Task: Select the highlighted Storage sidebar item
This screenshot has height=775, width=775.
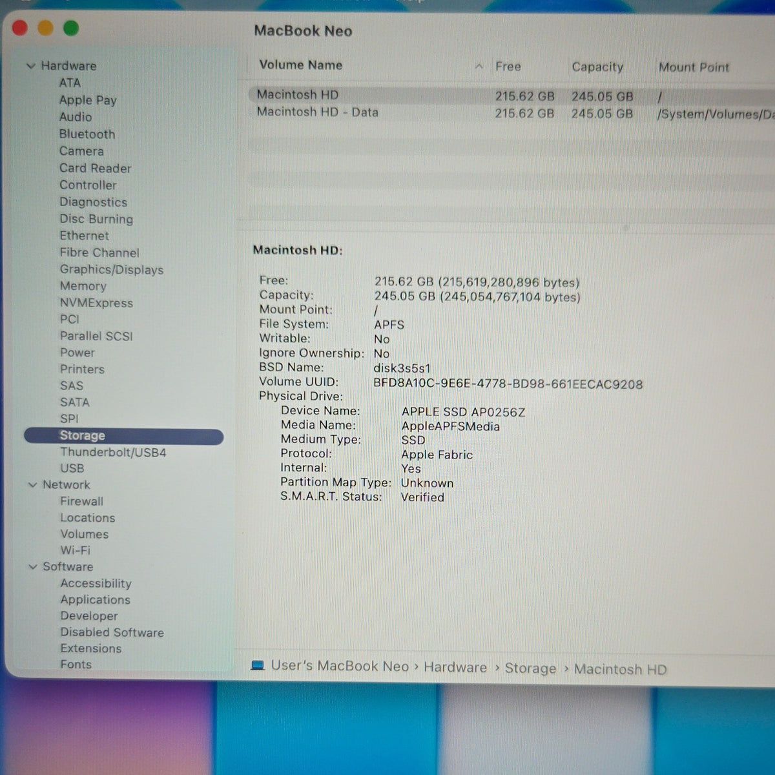Action: click(x=124, y=436)
